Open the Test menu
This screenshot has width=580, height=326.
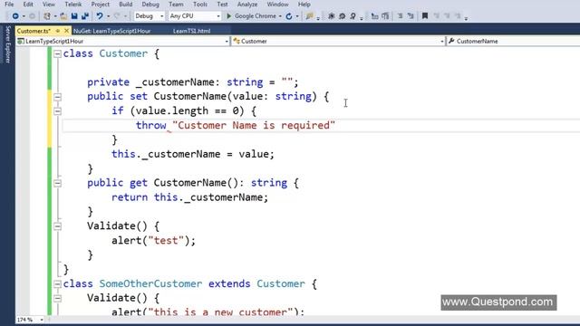click(222, 5)
